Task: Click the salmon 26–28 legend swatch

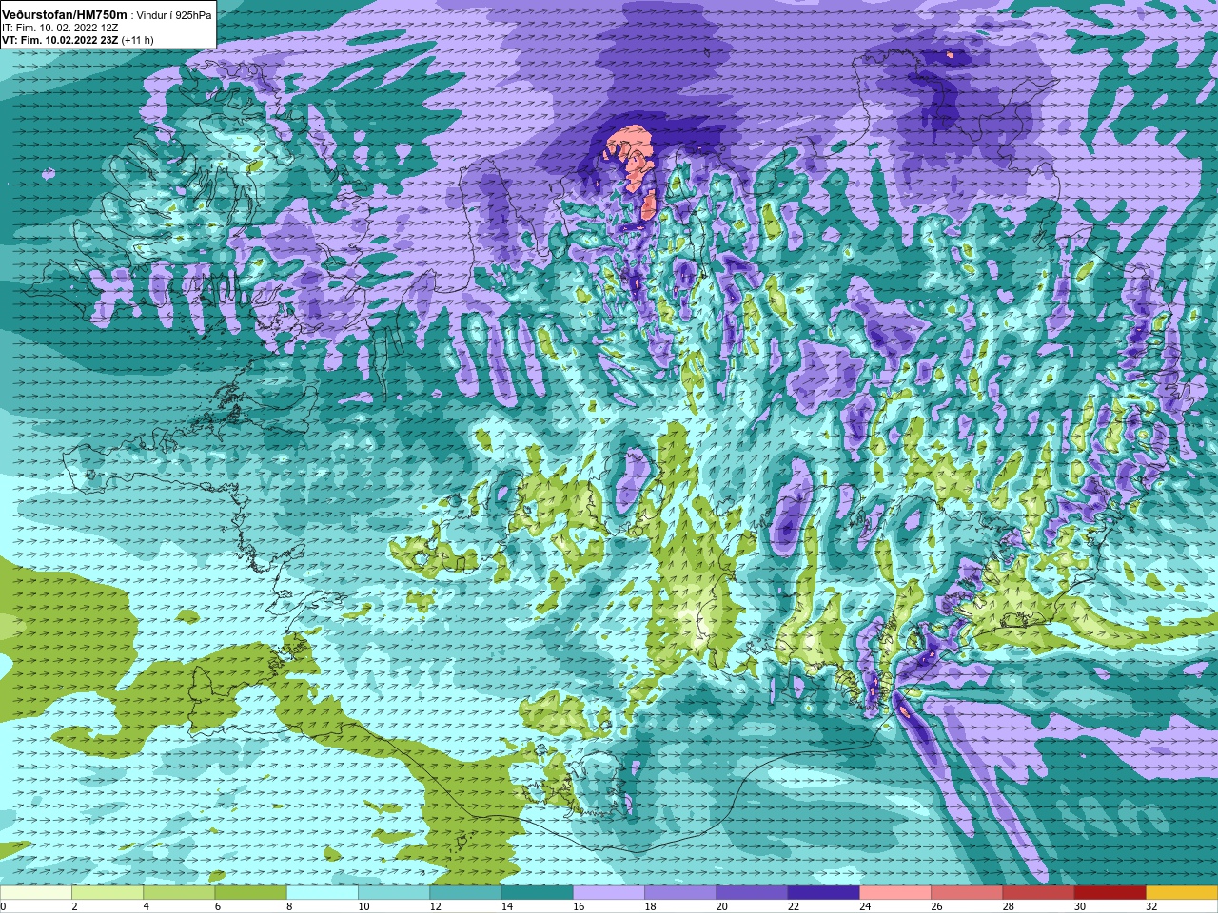Action: (967, 893)
